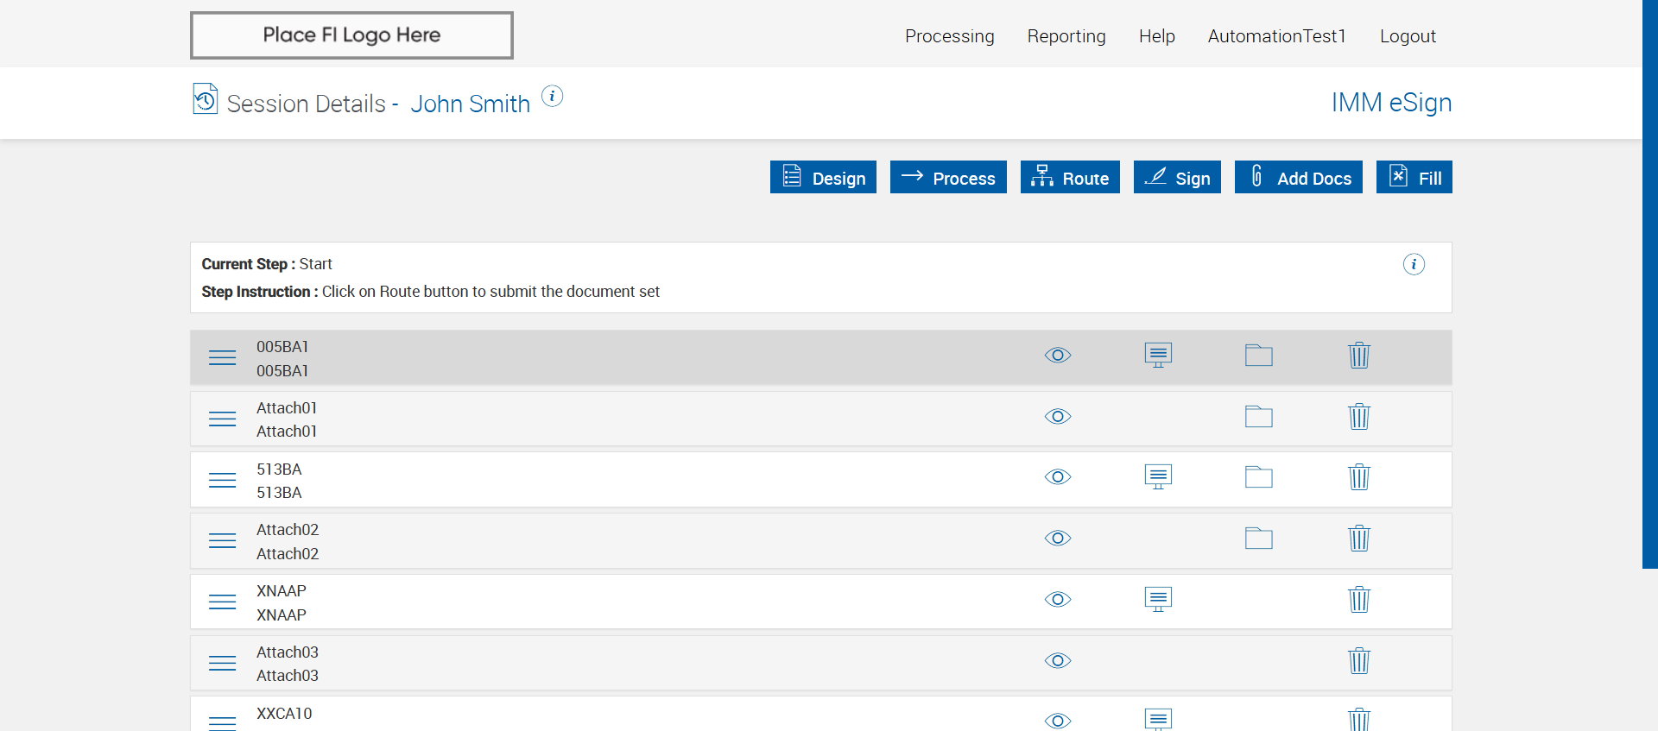1658x731 pixels.
Task: Click the Add Docs button
Action: tap(1298, 178)
